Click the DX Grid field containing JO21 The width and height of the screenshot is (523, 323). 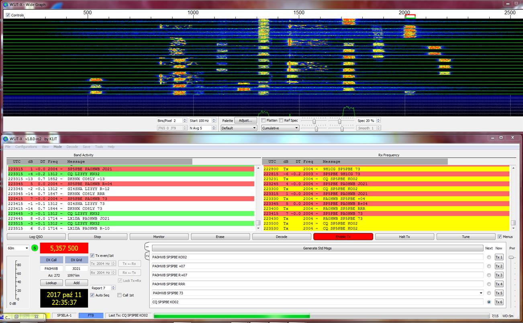pyautogui.click(x=76, y=268)
